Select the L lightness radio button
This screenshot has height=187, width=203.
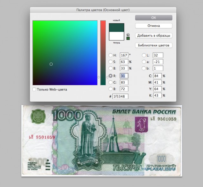[144, 55]
